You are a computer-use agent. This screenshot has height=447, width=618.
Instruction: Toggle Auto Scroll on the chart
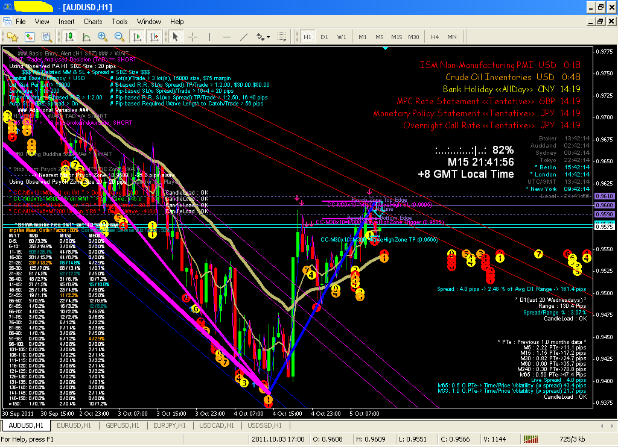(136, 37)
